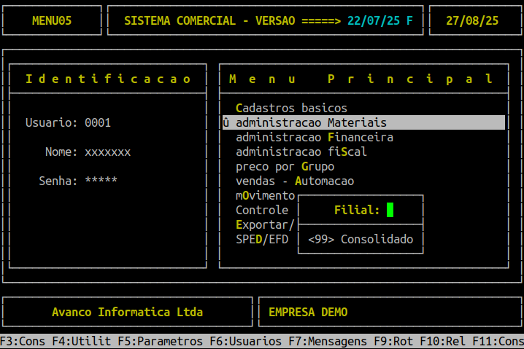Image resolution: width=524 pixels, height=349 pixels.
Task: Open F6:Usuarios in the function bar
Action: click(246, 341)
